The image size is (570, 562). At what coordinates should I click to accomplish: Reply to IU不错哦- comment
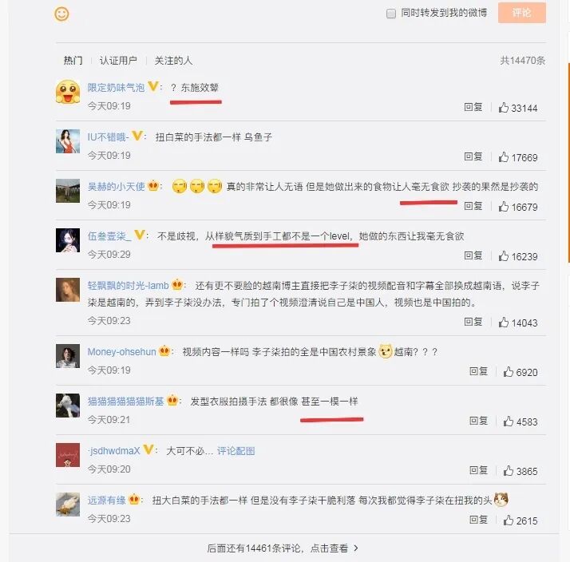coord(473,156)
